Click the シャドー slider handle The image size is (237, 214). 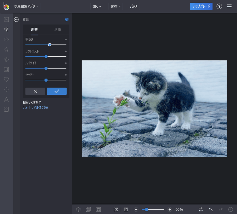[46, 80]
